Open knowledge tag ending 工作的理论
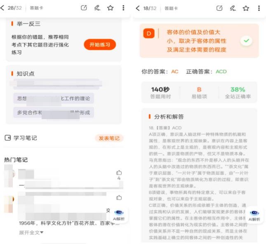The width and height of the screenshot is (266, 244). (x=54, y=99)
